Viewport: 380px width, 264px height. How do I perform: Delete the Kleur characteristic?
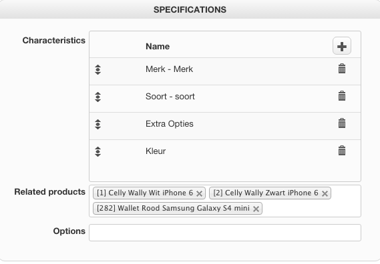342,151
